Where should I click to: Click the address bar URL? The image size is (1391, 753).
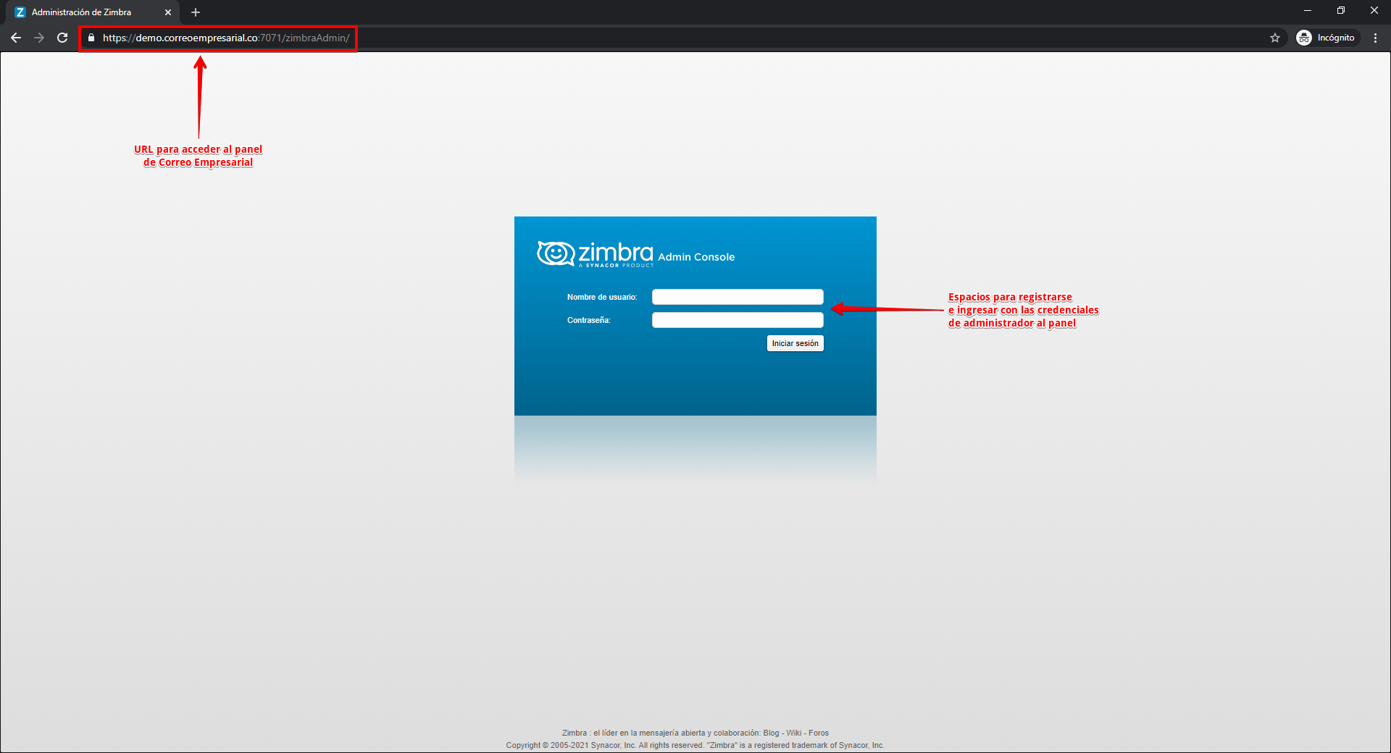click(226, 38)
